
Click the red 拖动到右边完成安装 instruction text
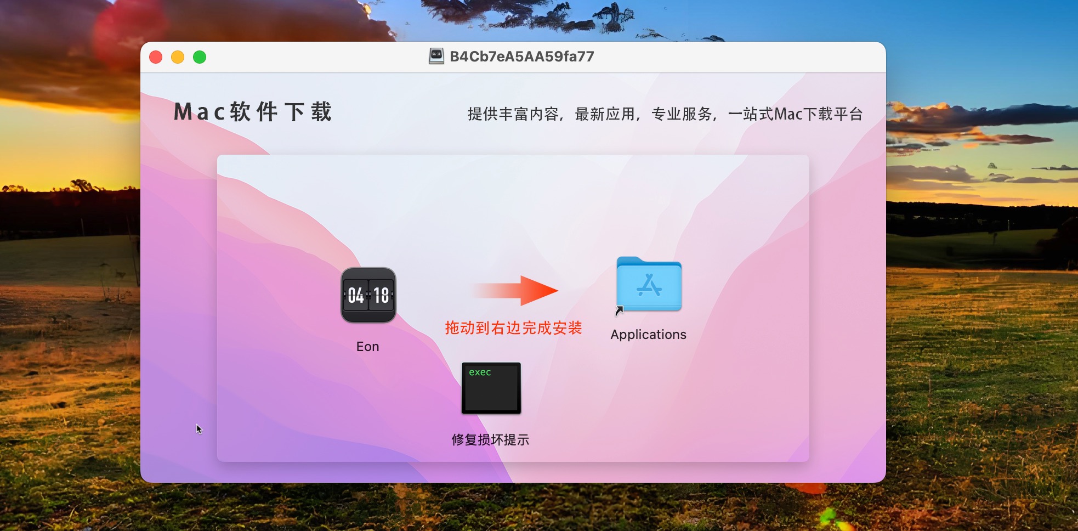tap(513, 328)
